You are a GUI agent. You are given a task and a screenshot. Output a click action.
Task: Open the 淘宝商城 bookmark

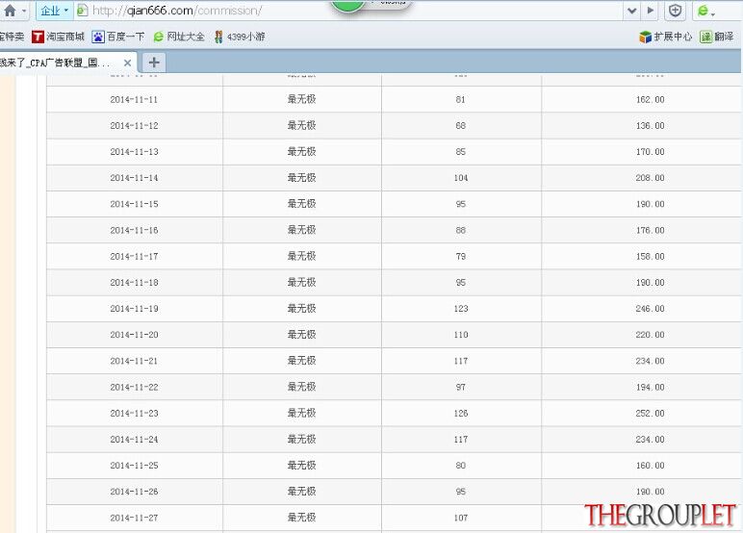click(58, 37)
